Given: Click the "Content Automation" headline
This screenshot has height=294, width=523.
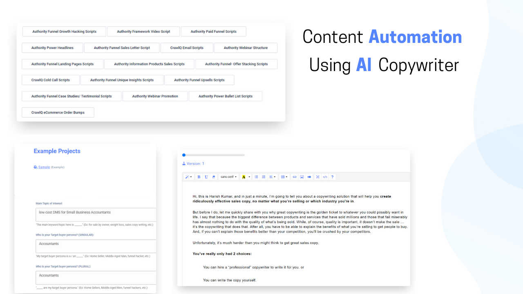Looking at the screenshot, I should [x=382, y=37].
